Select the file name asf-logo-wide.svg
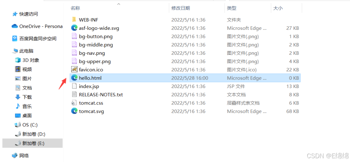Screen dimensions: 350x162 coord(99,28)
